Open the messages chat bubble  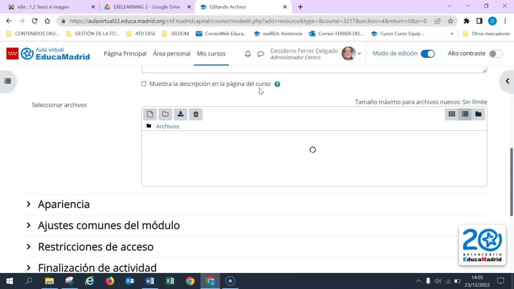(x=261, y=54)
